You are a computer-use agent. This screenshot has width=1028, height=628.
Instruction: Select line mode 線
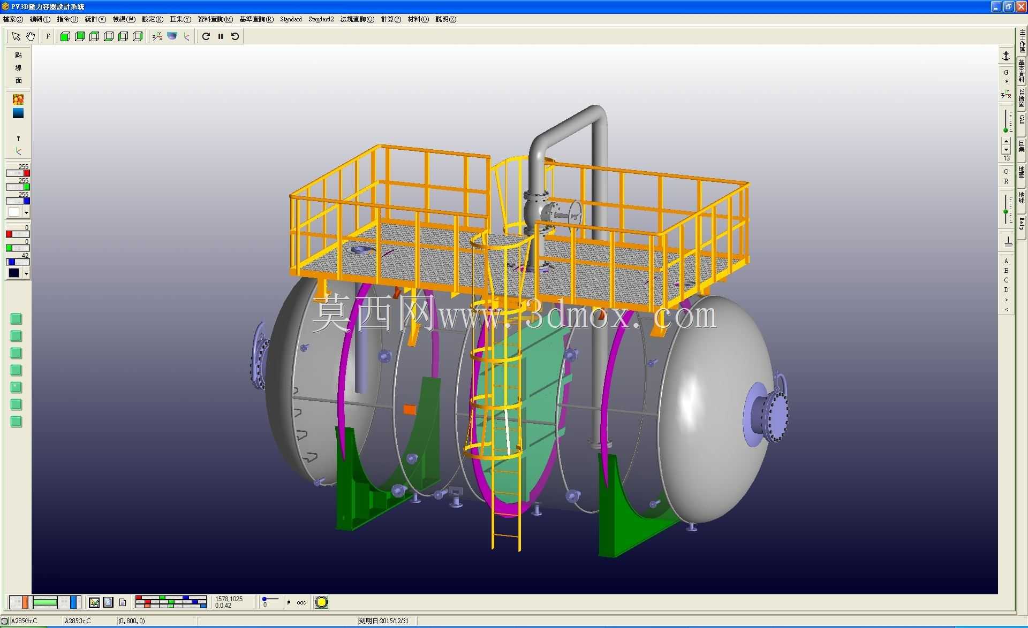click(18, 68)
